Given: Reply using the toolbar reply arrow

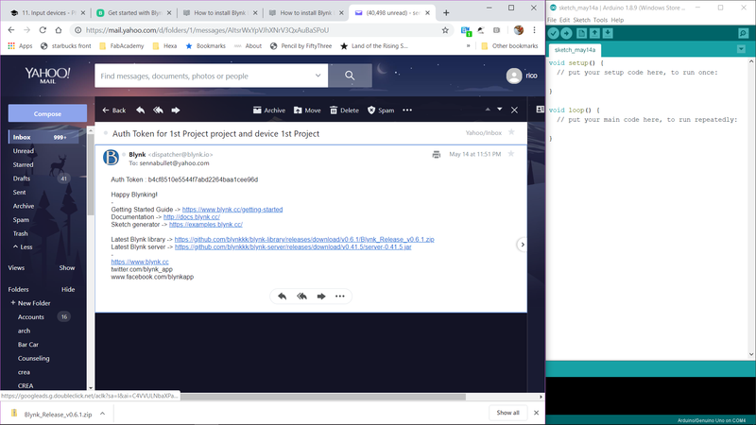Looking at the screenshot, I should (x=140, y=110).
